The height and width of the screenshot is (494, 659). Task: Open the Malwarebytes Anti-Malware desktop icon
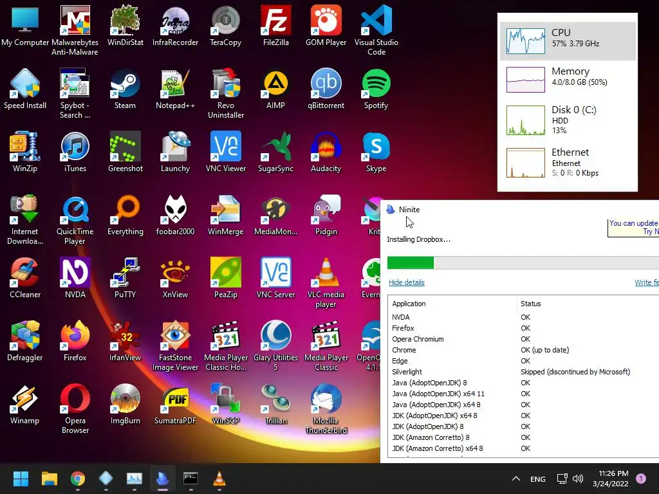(x=75, y=30)
